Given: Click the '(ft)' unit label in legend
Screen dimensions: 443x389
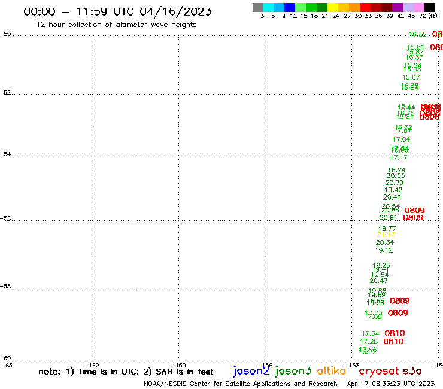Looking at the screenshot, I should tap(433, 16).
